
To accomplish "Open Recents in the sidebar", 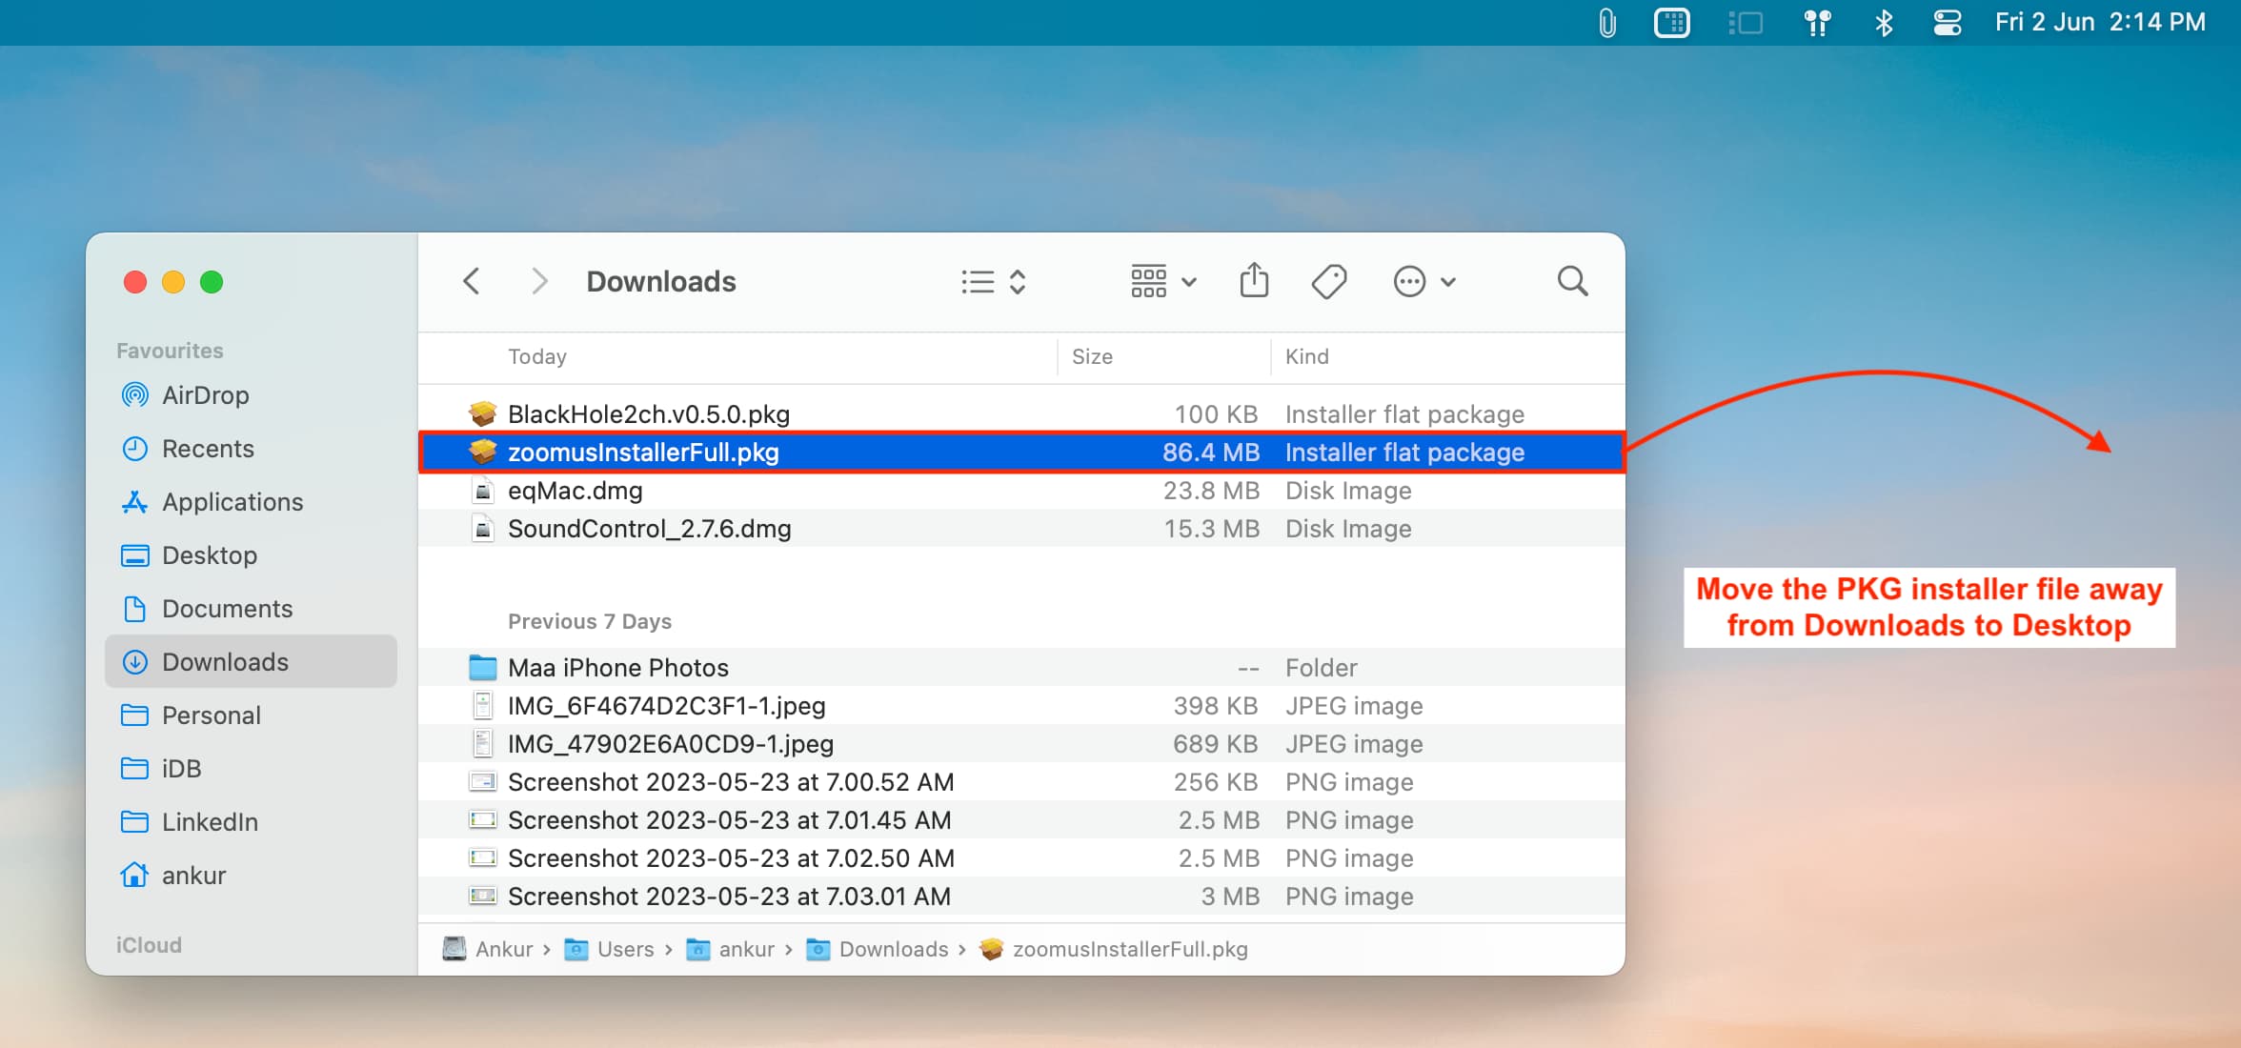I will [252, 448].
